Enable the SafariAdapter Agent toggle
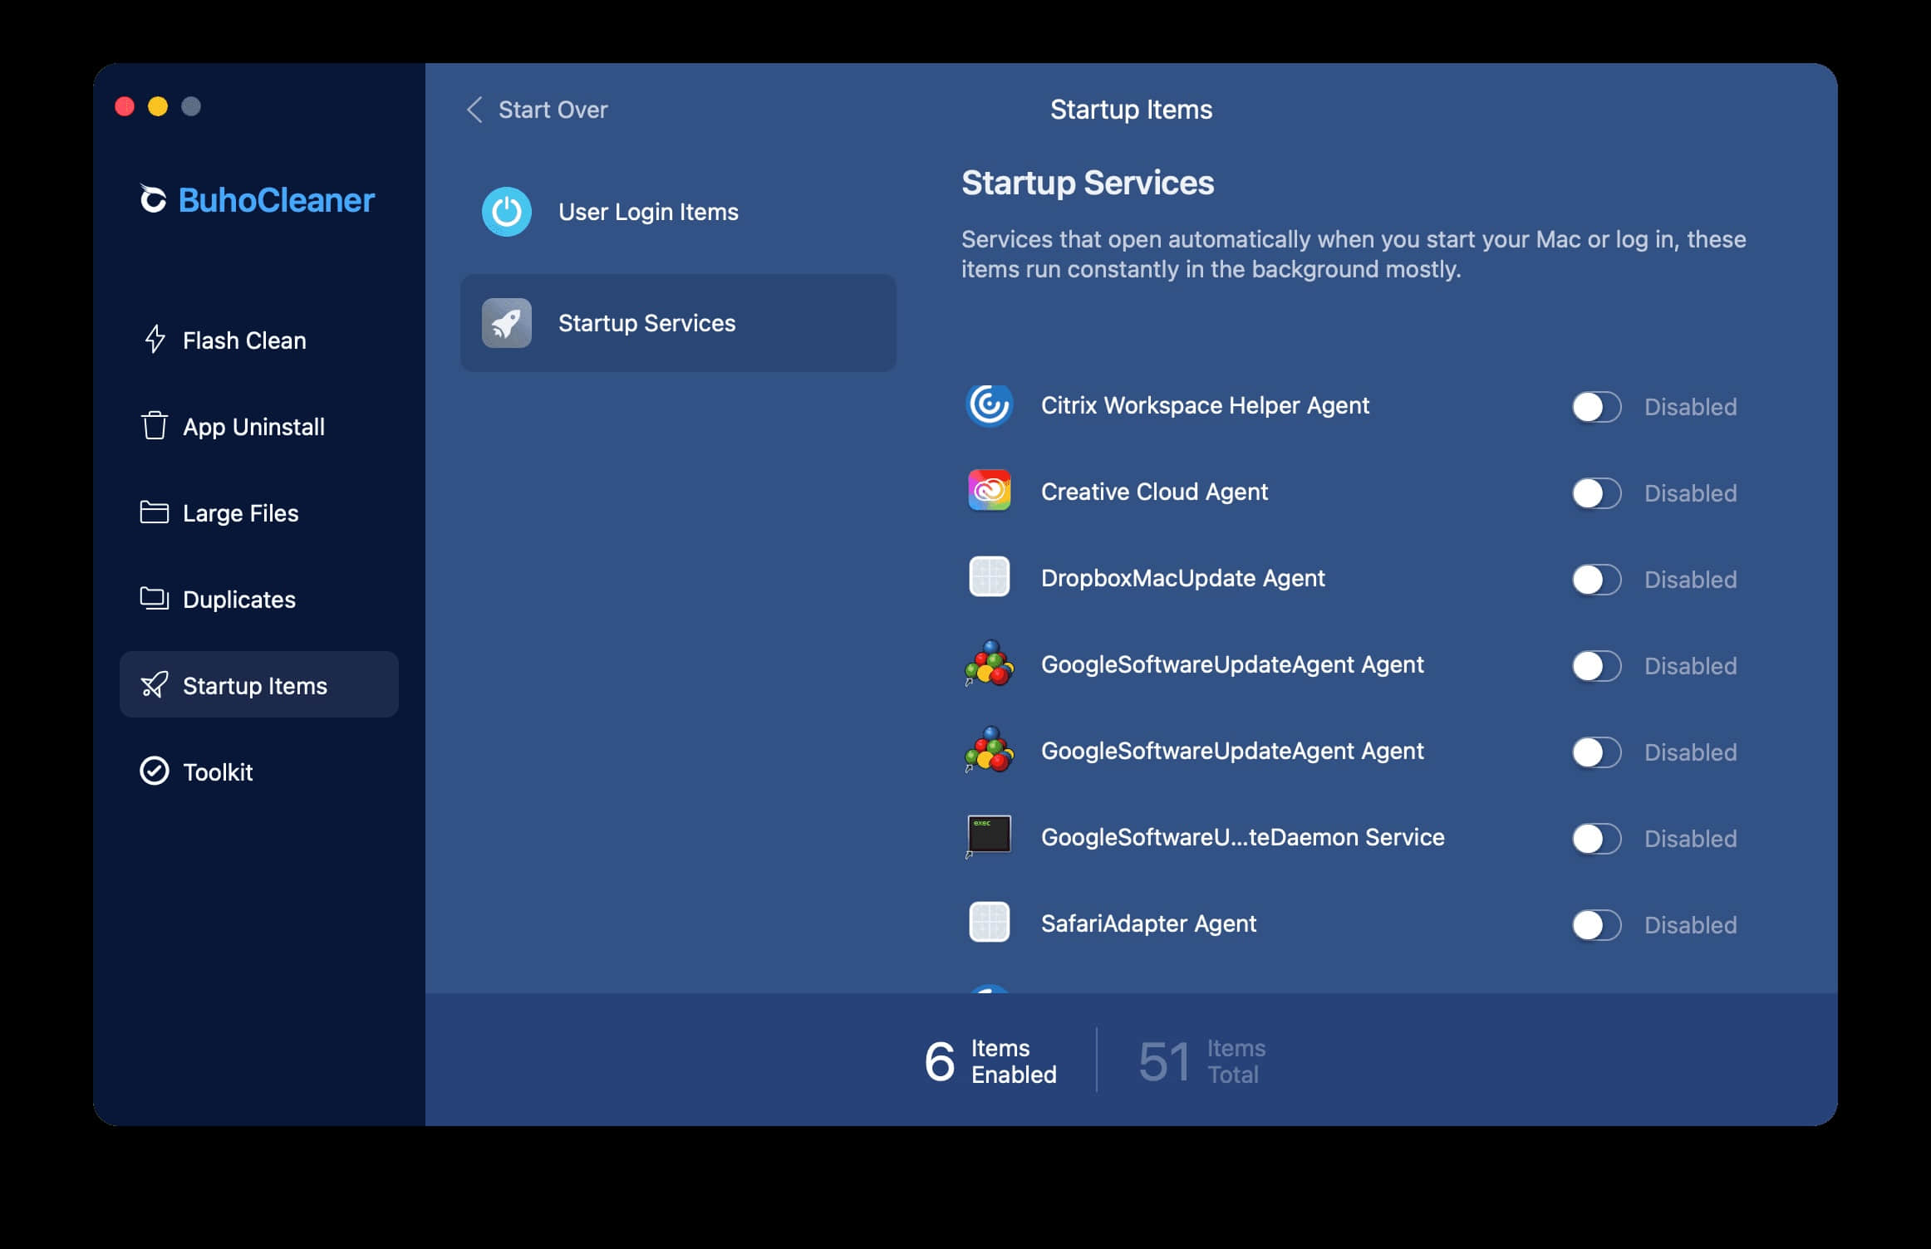Image resolution: width=1931 pixels, height=1249 pixels. [1595, 925]
